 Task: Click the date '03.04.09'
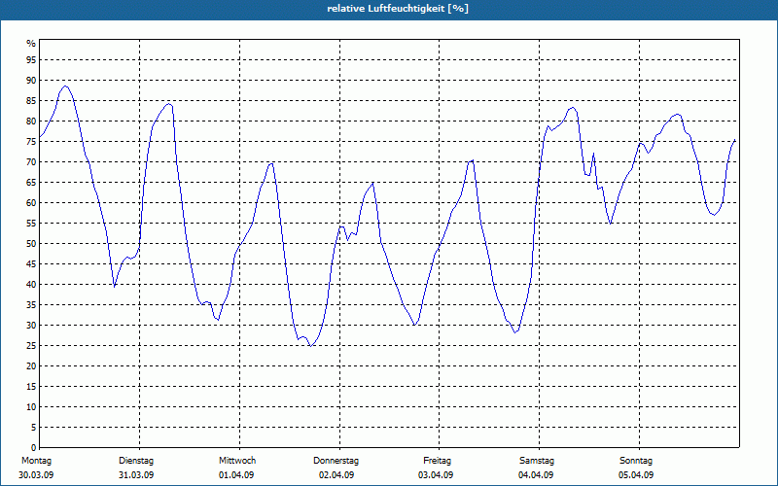tap(436, 475)
